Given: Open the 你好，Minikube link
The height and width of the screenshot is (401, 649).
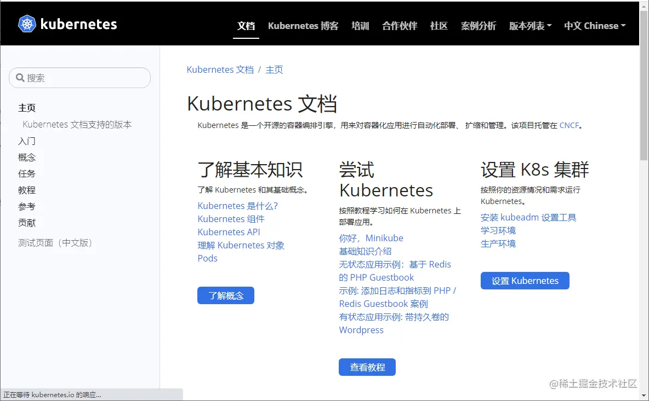Looking at the screenshot, I should [x=371, y=238].
